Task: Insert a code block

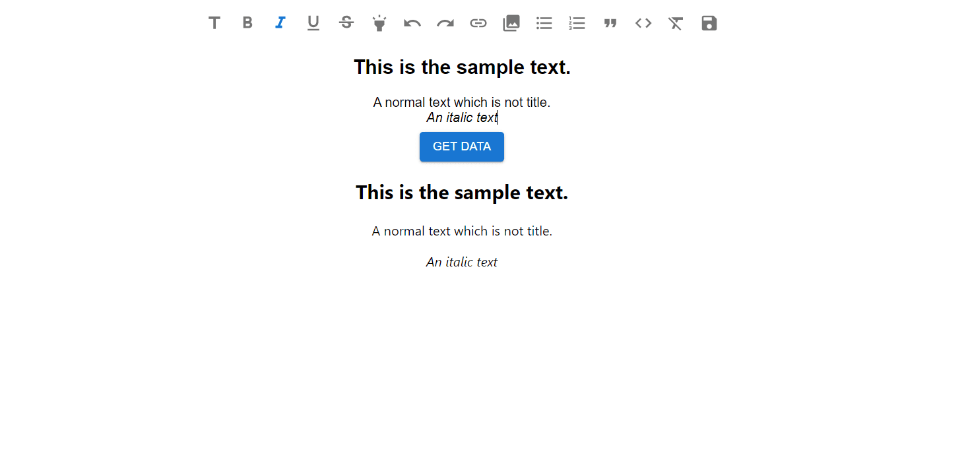Action: [x=643, y=23]
